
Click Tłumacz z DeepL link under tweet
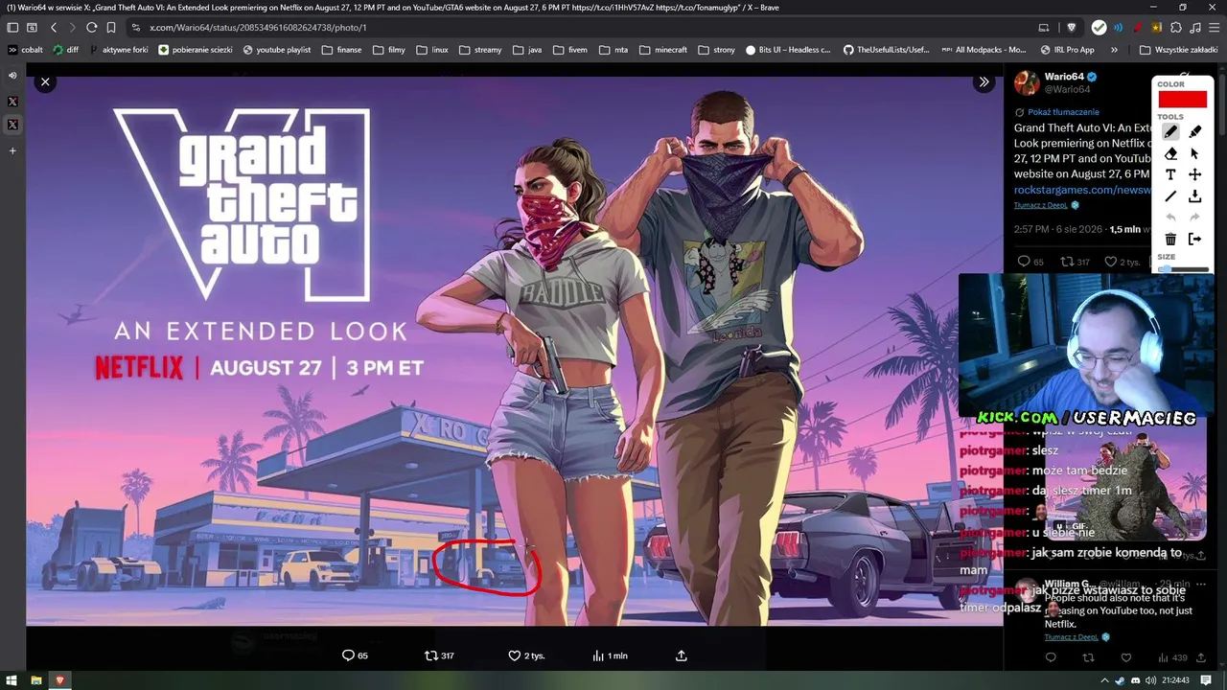pos(1041,205)
